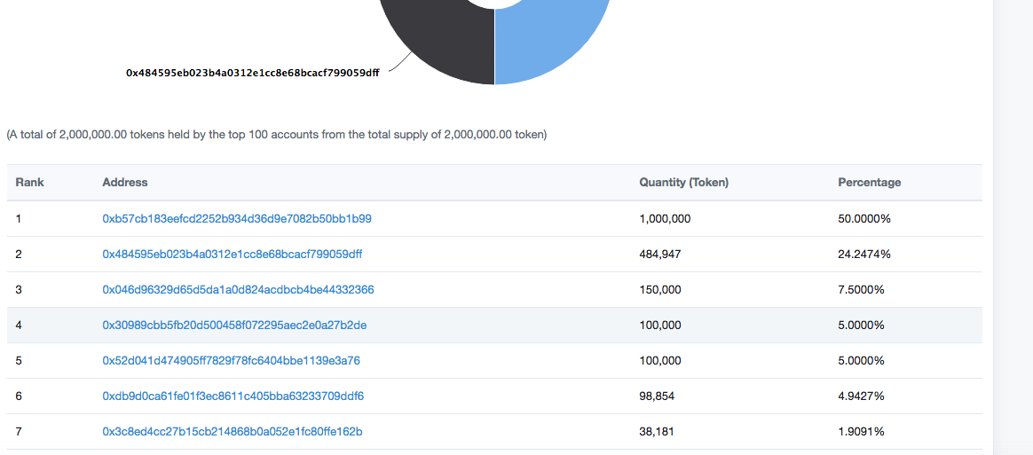The width and height of the screenshot is (1033, 455).
Task: Select the 1,000,000 quantity cell
Action: tap(665, 218)
